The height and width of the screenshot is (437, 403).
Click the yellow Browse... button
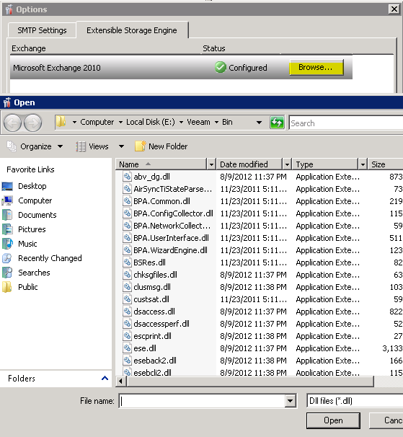coord(316,67)
